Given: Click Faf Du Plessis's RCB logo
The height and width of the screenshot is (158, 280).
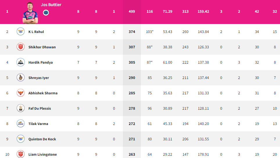Looking at the screenshot, I should (21, 108).
